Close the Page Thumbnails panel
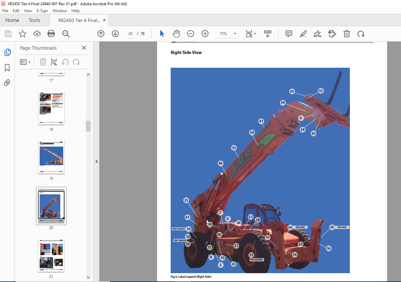401x282 pixels. point(84,48)
